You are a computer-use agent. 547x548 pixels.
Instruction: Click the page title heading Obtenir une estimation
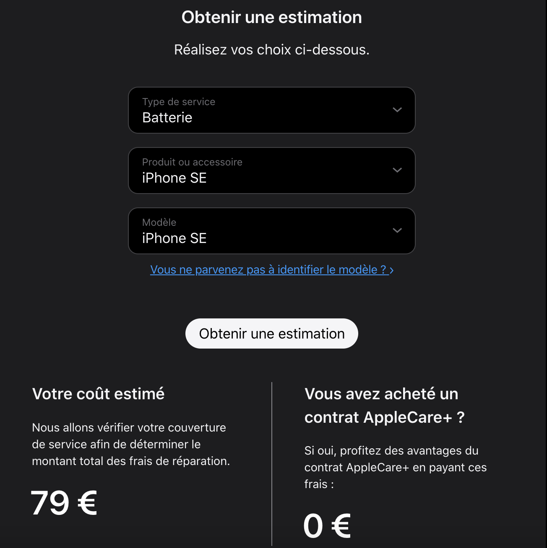(x=271, y=18)
